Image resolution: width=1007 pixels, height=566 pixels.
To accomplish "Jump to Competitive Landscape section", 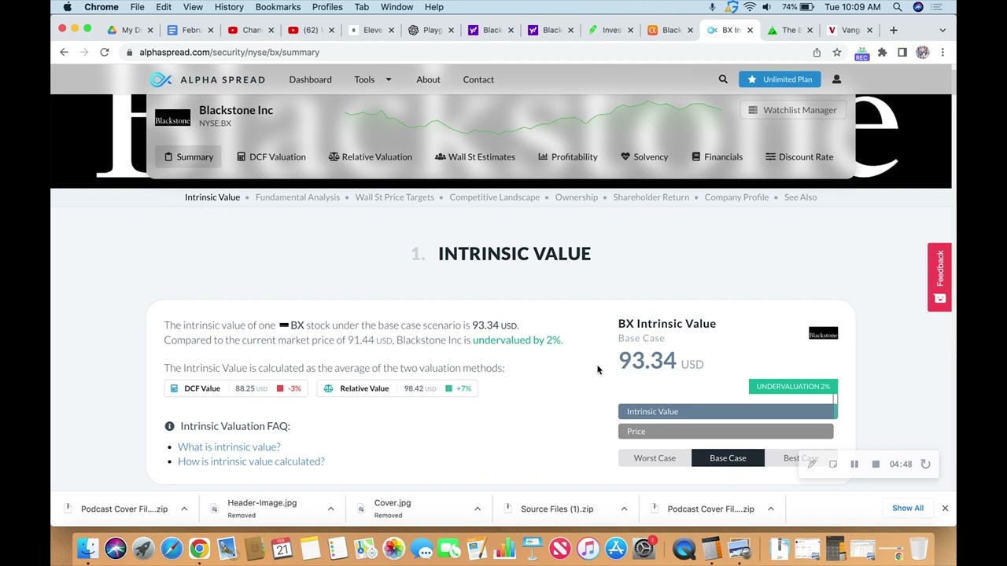I will [x=494, y=197].
